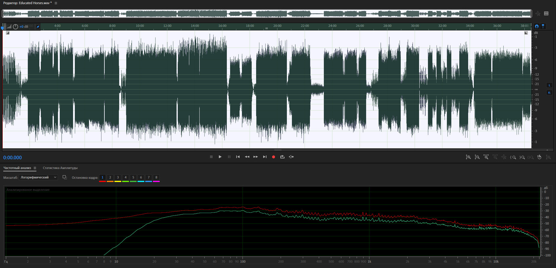Adjust the +0 dB volume knob
The image size is (556, 268).
tap(15, 27)
